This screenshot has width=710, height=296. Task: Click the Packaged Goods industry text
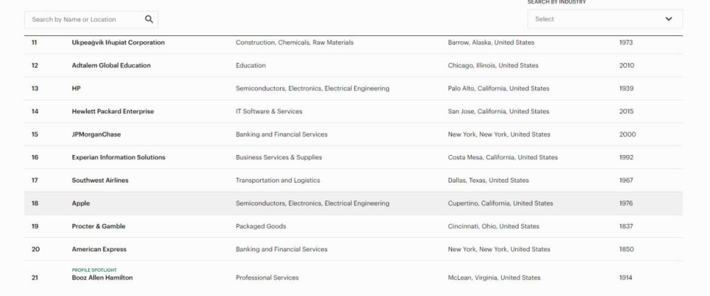coord(261,226)
